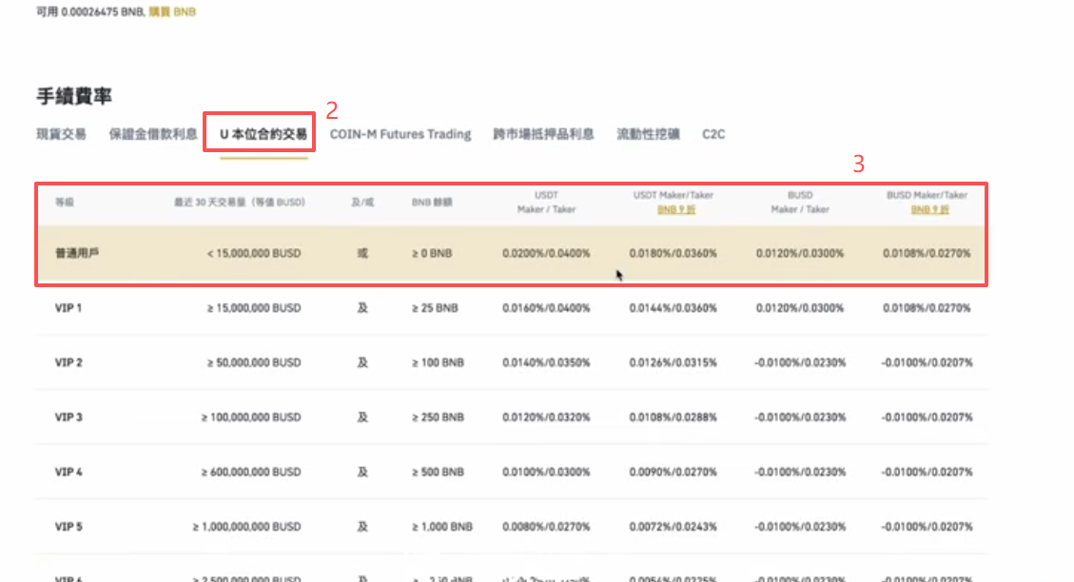Click the 及/或 column header
The image size is (1074, 582).
tap(362, 202)
